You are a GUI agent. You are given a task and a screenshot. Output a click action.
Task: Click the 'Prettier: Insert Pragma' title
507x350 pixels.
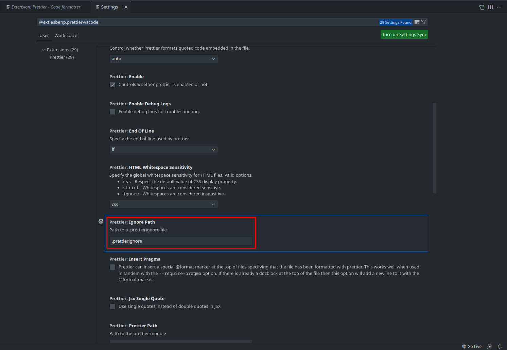pos(135,259)
